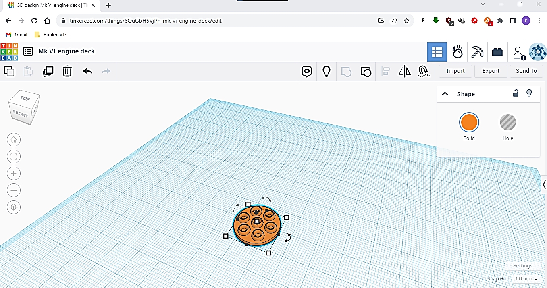Viewport: 547px width, 288px height.
Task: Toggle the shape hide lightbulb in Shape panel
Action: pos(530,93)
